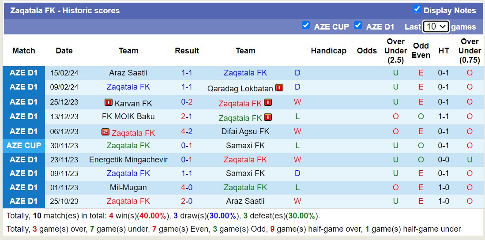The image size is (485, 240).
Task: Click the Odd Even column header
Action: [421, 51]
